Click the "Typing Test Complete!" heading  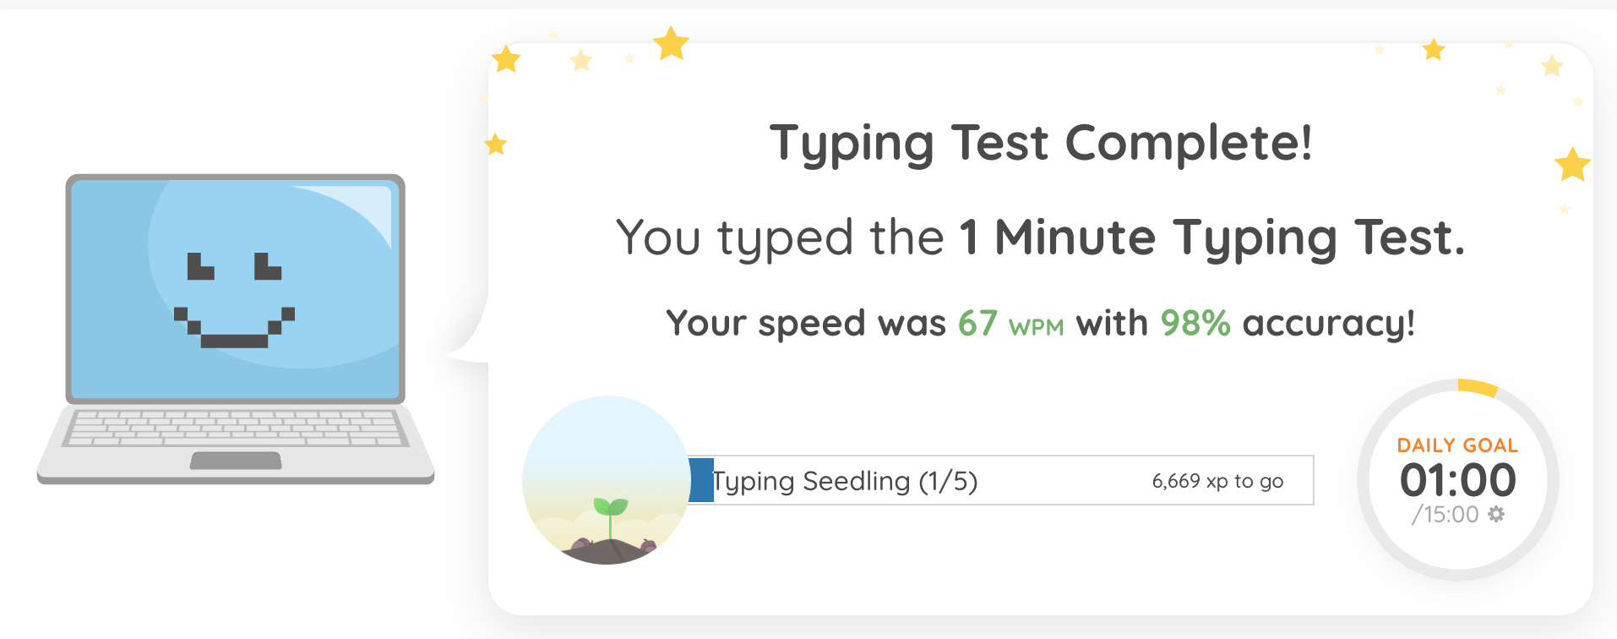tap(1041, 142)
